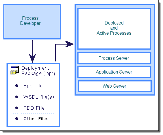
Task: Select the WSDL file(s) text entry
Action: pyautogui.click(x=39, y=97)
